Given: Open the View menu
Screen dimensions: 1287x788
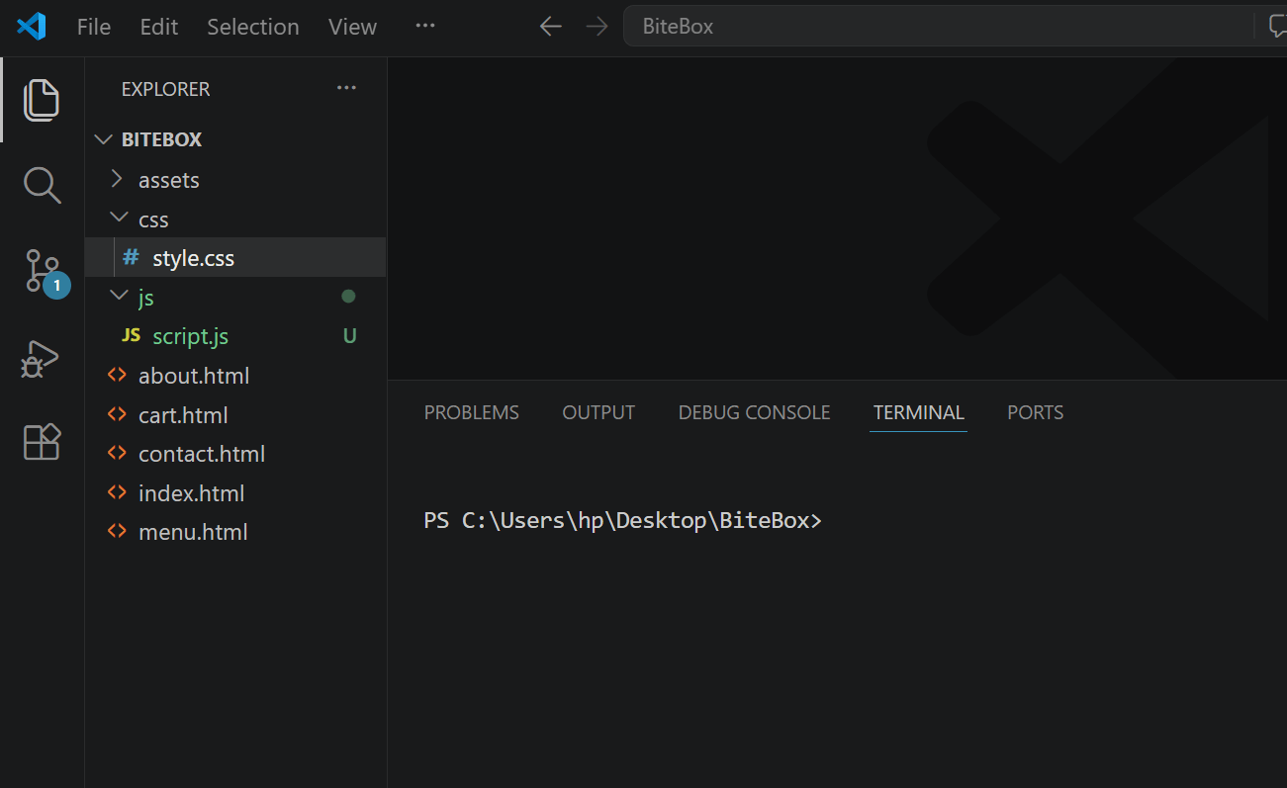Looking at the screenshot, I should point(352,27).
